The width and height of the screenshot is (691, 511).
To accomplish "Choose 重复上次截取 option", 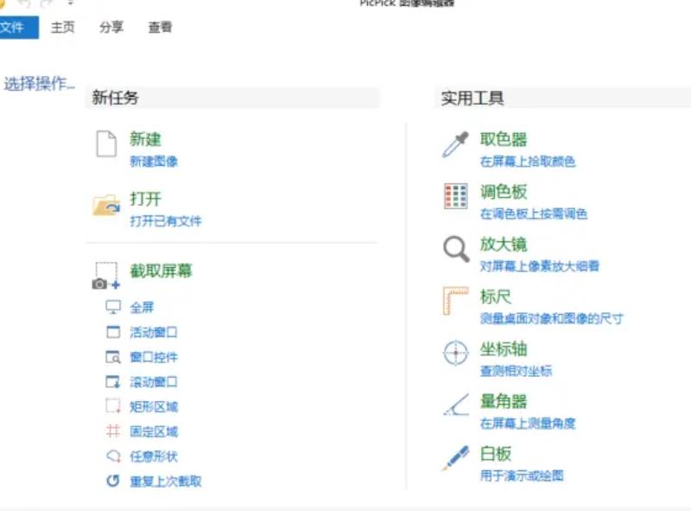I will coord(166,481).
